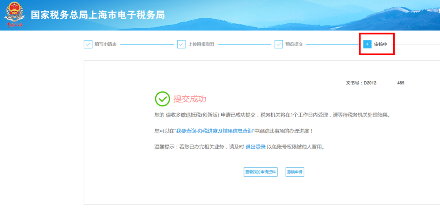Click the blue number 4 step badge
440x217 pixels.
[x=367, y=44]
